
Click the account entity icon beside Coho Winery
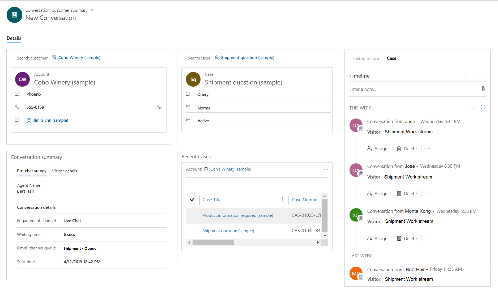[54, 57]
